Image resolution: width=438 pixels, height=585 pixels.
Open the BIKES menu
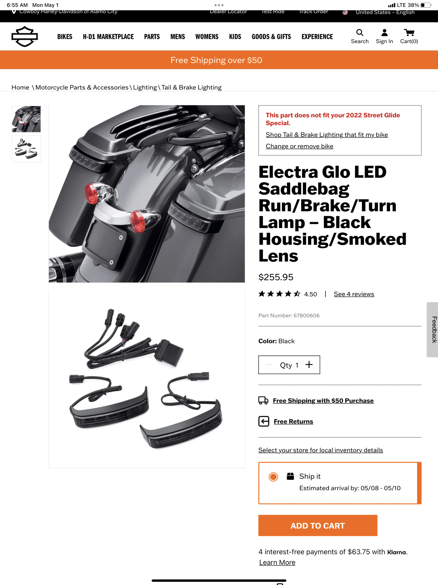65,37
